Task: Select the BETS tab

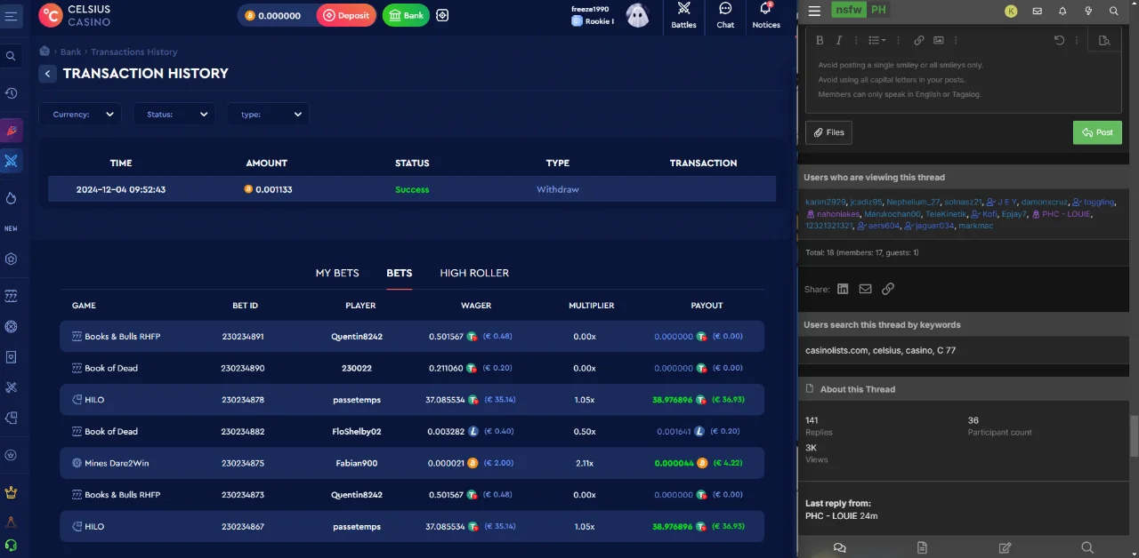Action: [400, 273]
